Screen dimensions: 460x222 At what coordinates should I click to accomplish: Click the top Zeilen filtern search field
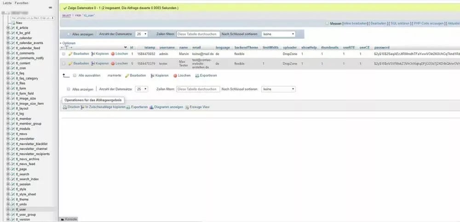coord(197,34)
